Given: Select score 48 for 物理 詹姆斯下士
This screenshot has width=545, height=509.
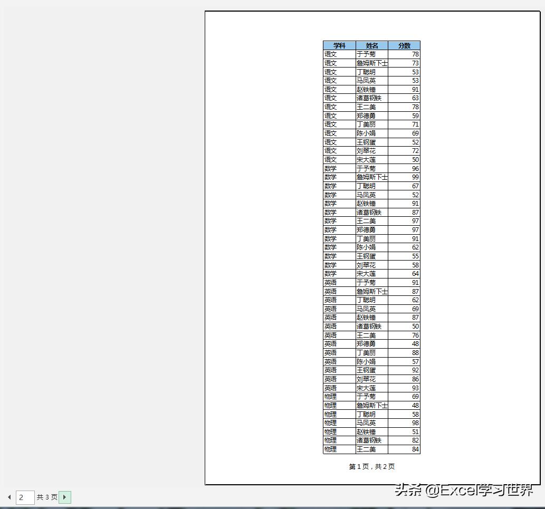Looking at the screenshot, I should (404, 406).
